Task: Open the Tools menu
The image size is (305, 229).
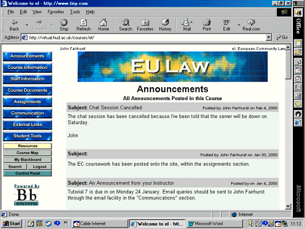Action: pos(75,12)
